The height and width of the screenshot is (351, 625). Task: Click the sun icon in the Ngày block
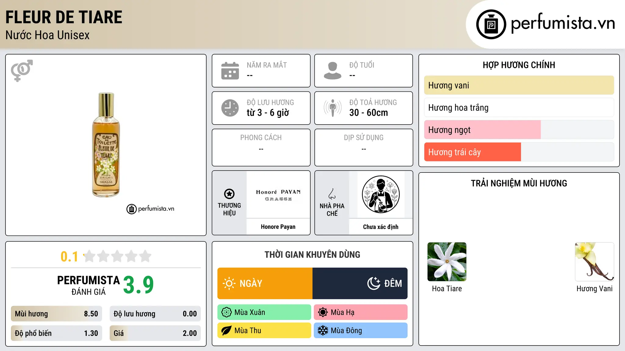point(229,283)
